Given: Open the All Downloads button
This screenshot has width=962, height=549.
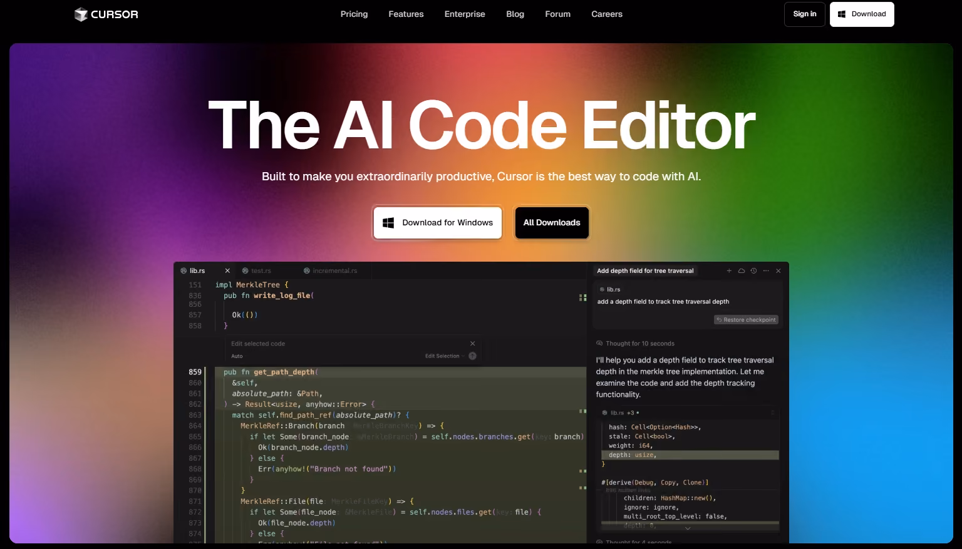Looking at the screenshot, I should (552, 223).
